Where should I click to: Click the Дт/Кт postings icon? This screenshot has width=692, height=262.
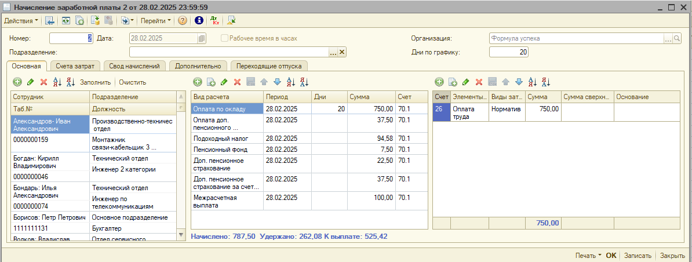(214, 20)
